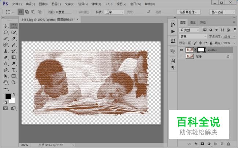Viewport: 238px width, 148px height.
Task: Click the 选择并遮住 button
Action: pyautogui.click(x=188, y=12)
